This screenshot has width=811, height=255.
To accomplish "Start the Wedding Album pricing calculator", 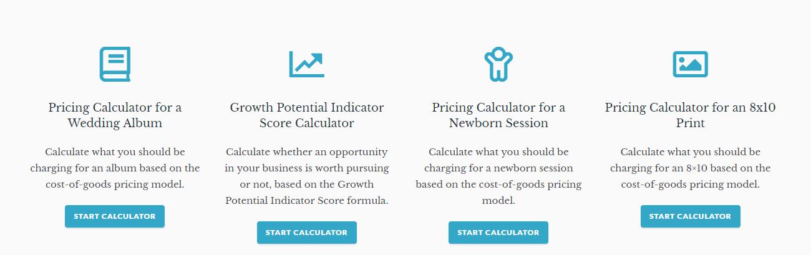I will tap(115, 216).
